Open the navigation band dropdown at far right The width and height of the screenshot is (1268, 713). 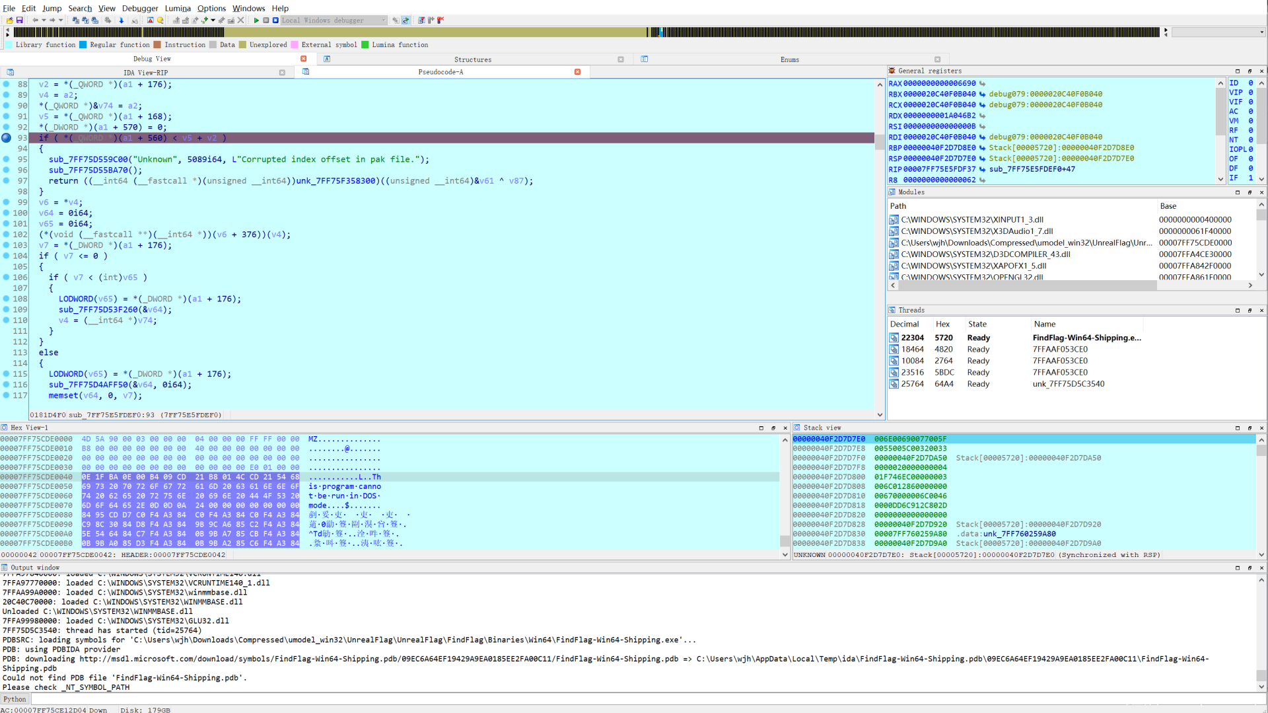tap(1261, 32)
